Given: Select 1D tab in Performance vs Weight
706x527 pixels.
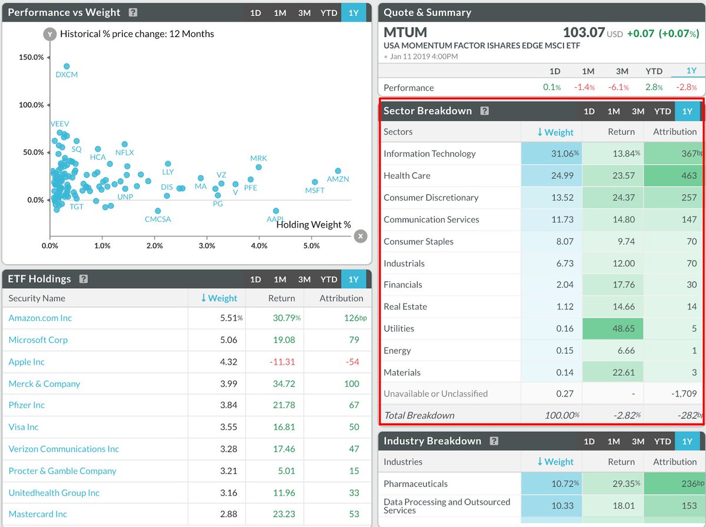Looking at the screenshot, I should tap(256, 12).
